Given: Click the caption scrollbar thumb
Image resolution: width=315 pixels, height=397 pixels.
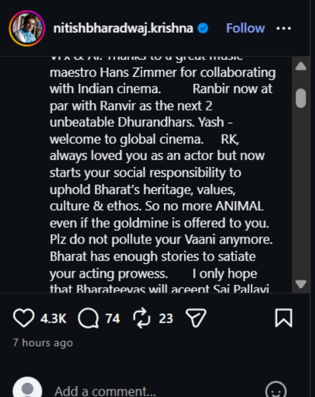Looking at the screenshot, I should (301, 98).
